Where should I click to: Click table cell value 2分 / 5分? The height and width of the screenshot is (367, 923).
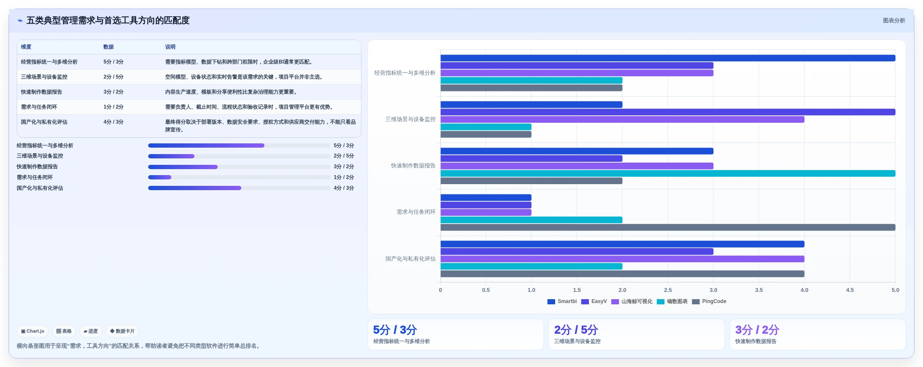pos(113,77)
